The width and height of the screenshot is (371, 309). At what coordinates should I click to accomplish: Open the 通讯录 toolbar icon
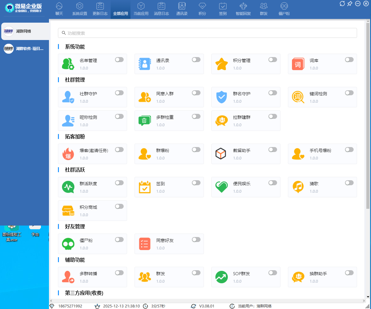point(182,9)
